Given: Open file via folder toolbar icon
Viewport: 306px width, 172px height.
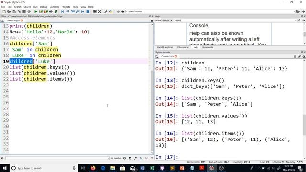Looking at the screenshot, I should tap(9, 11).
